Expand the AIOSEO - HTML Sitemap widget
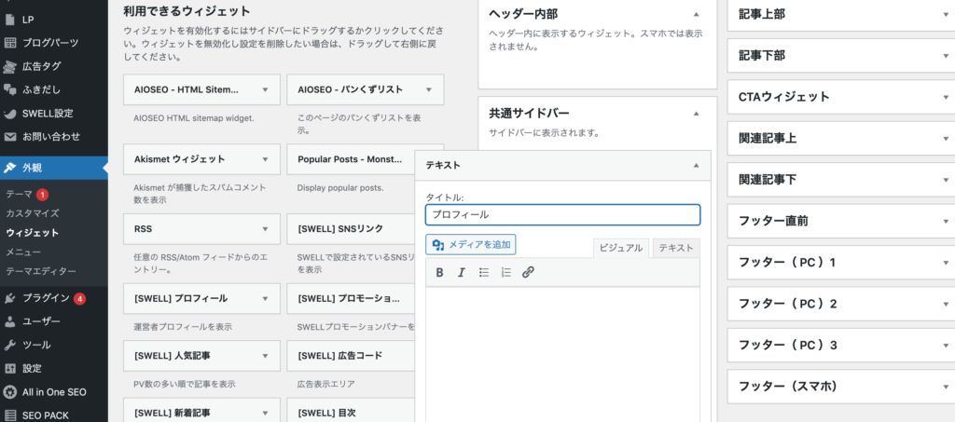Screen dimensions: 955x422 point(264,89)
